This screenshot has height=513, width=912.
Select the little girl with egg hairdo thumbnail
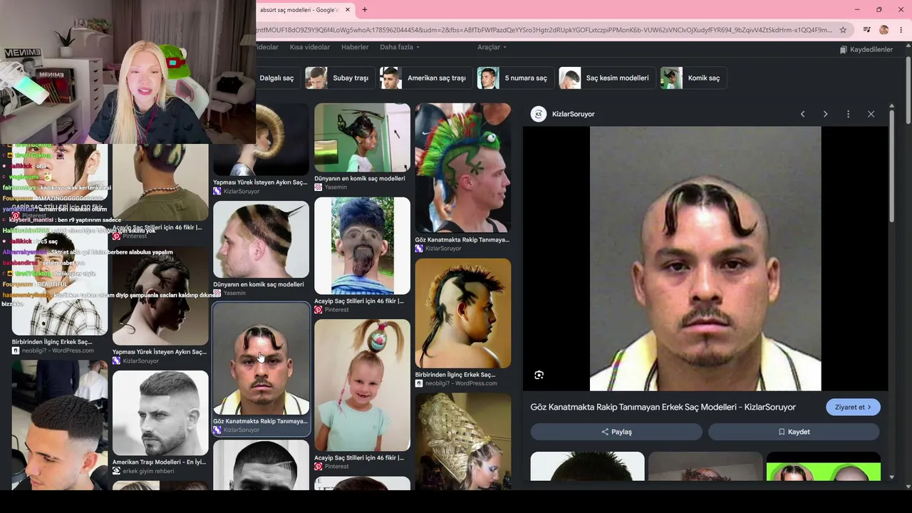click(x=362, y=385)
